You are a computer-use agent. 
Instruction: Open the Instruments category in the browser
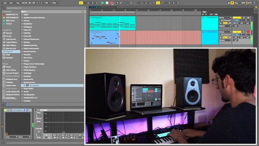[x=11, y=39]
